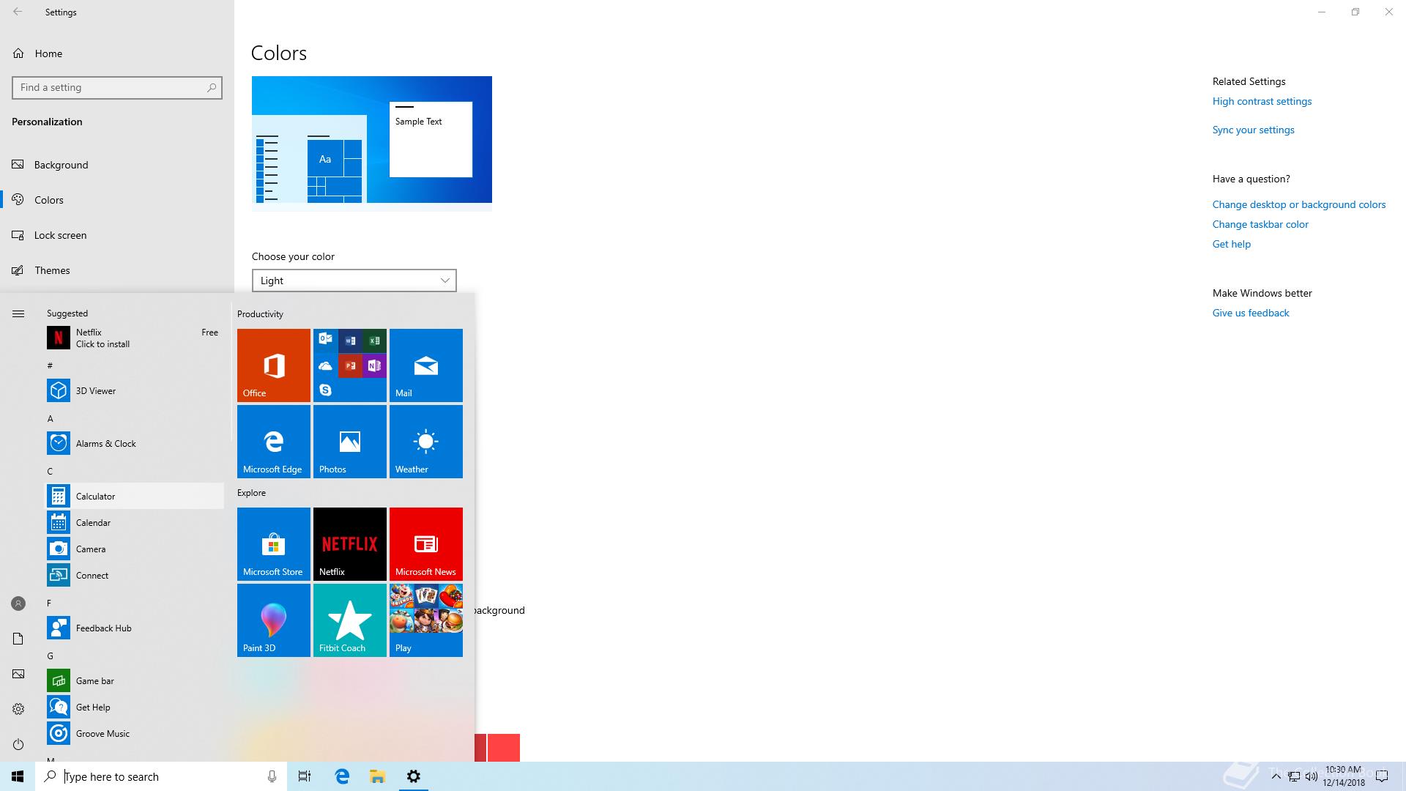The height and width of the screenshot is (791, 1406).
Task: Select Colors in Personalization sidebar
Action: tap(117, 200)
